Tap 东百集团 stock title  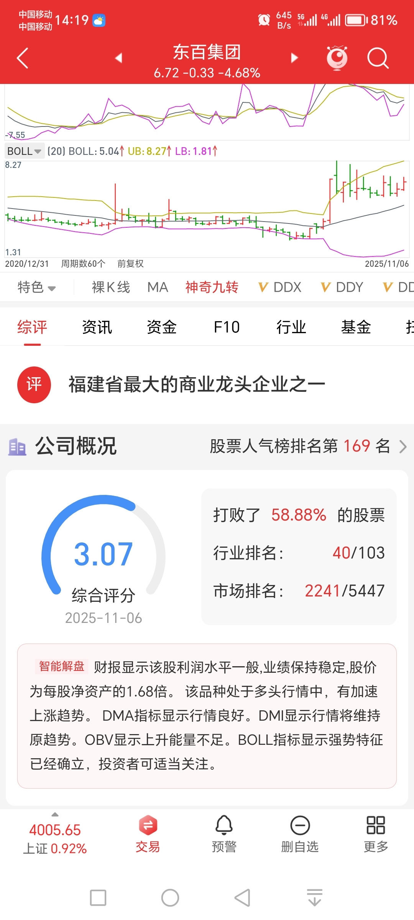coord(207,52)
